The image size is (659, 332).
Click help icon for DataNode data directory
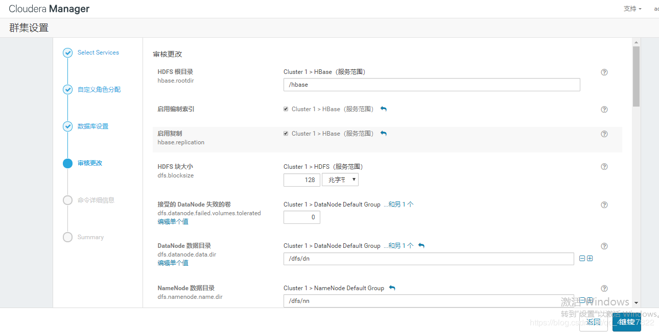coord(604,246)
